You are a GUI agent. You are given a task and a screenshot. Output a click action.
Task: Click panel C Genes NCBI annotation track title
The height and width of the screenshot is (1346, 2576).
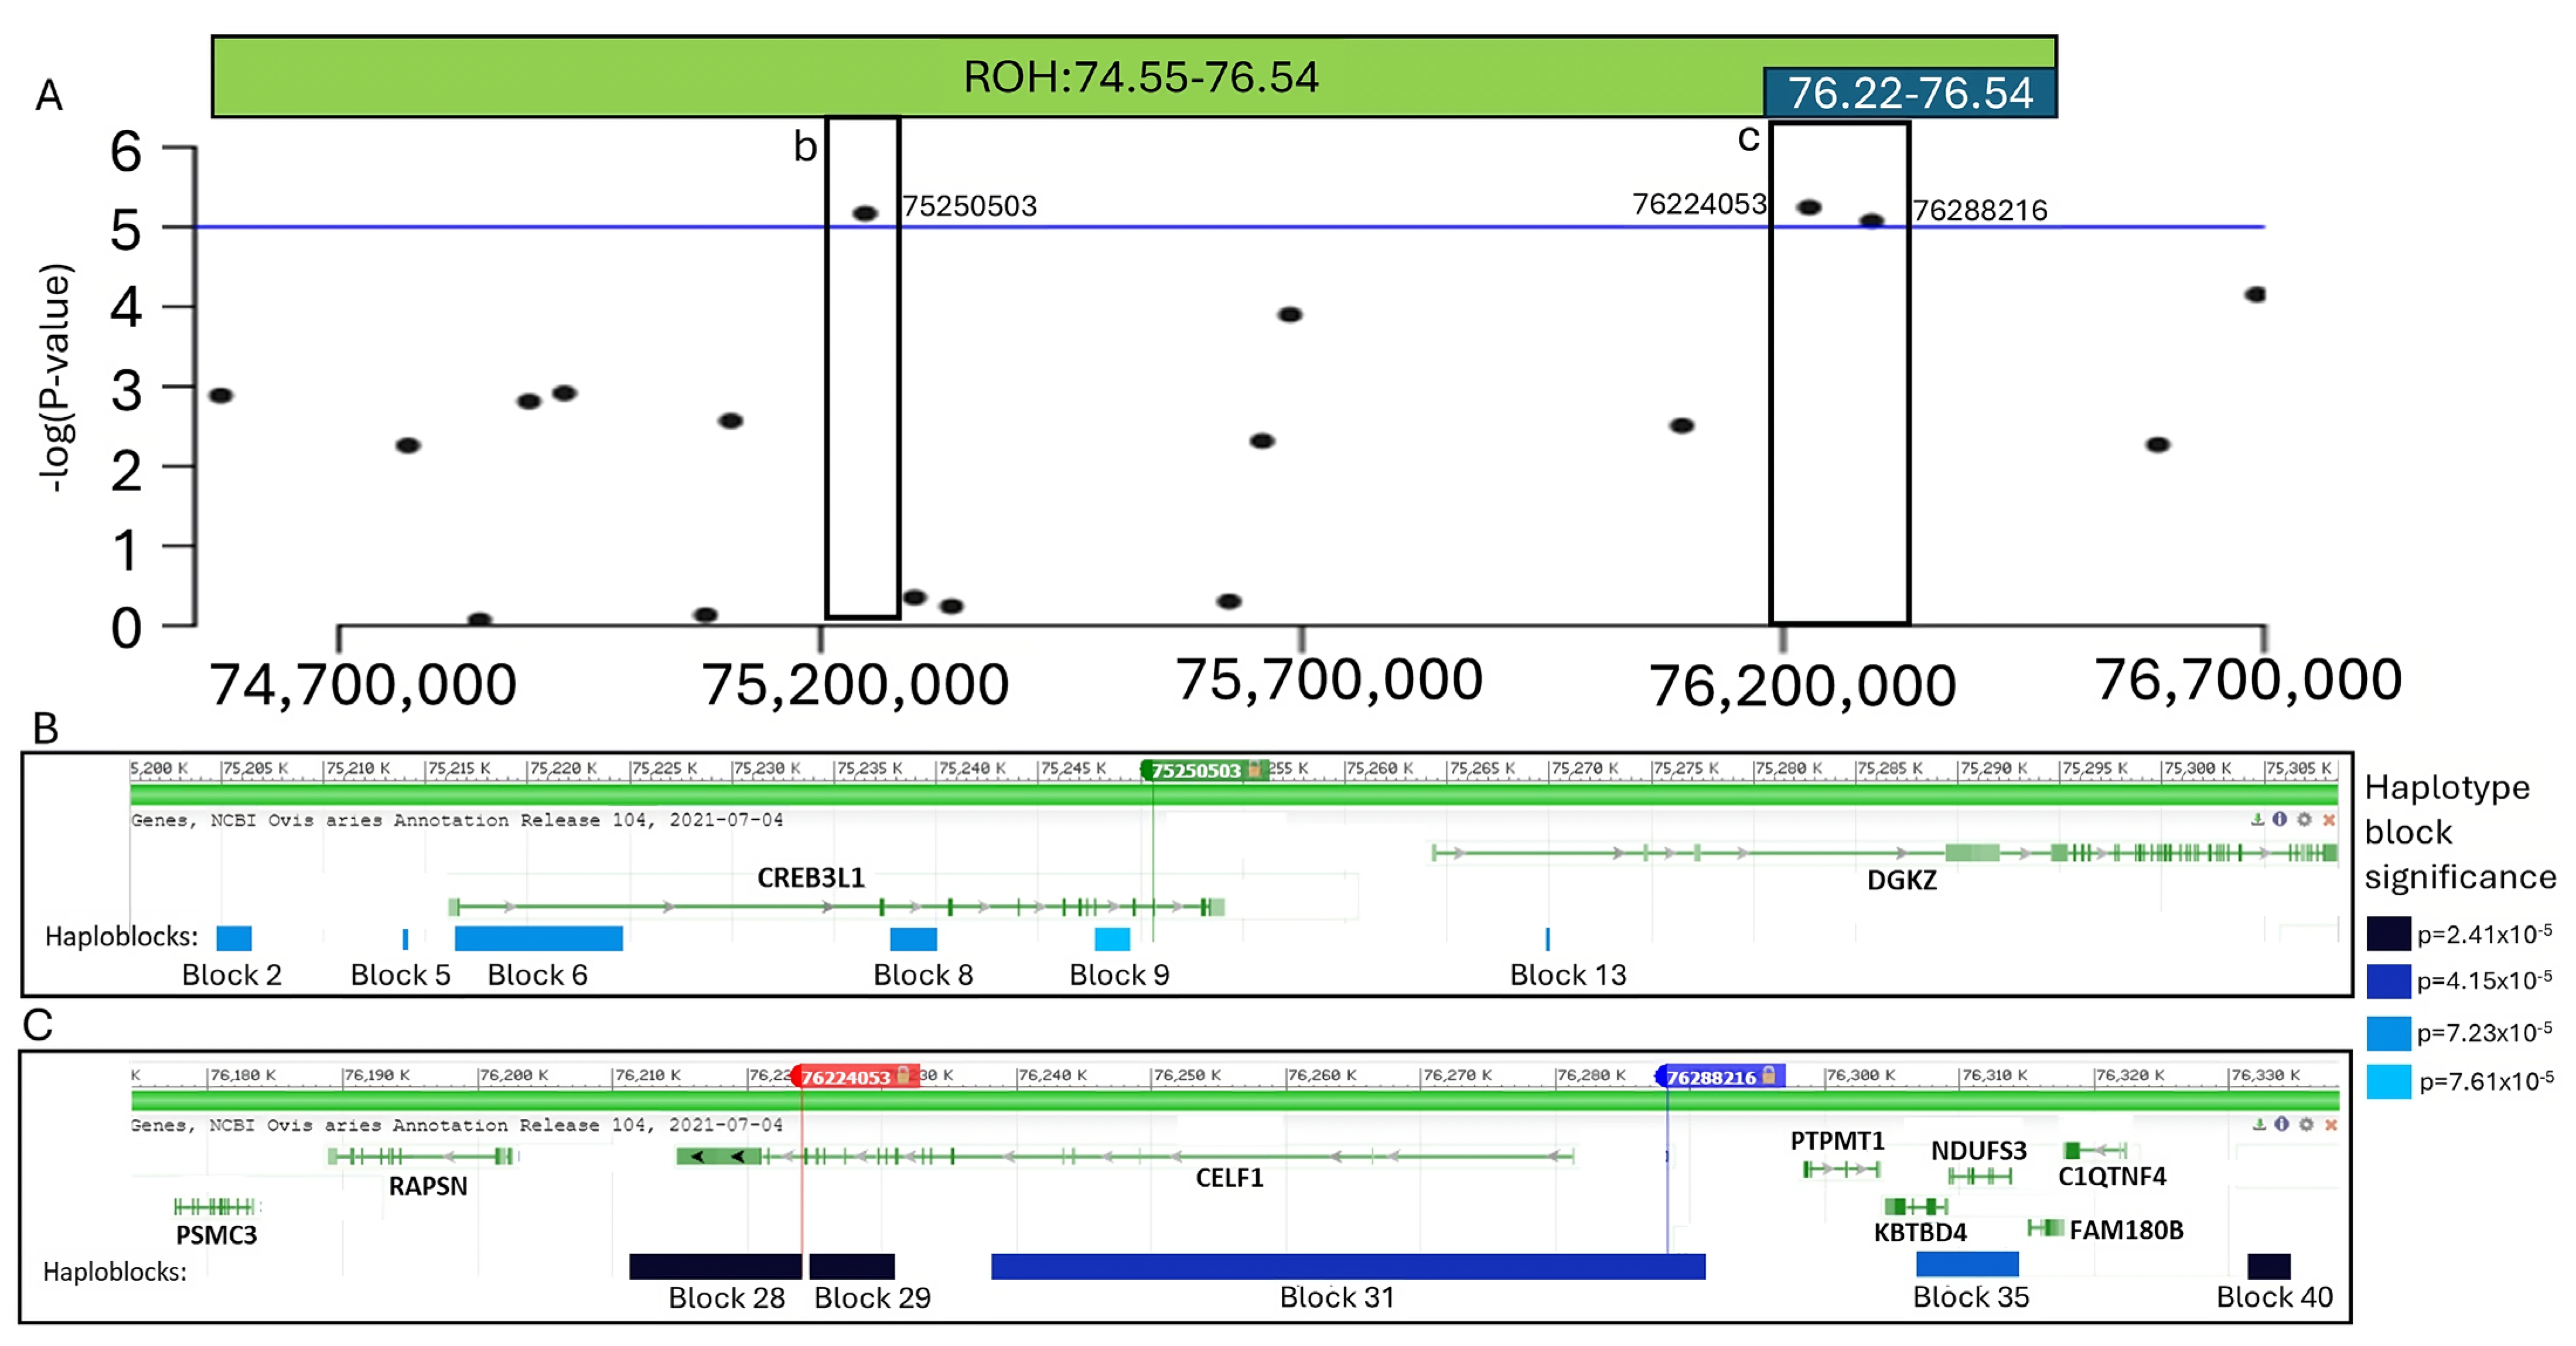tap(457, 1125)
